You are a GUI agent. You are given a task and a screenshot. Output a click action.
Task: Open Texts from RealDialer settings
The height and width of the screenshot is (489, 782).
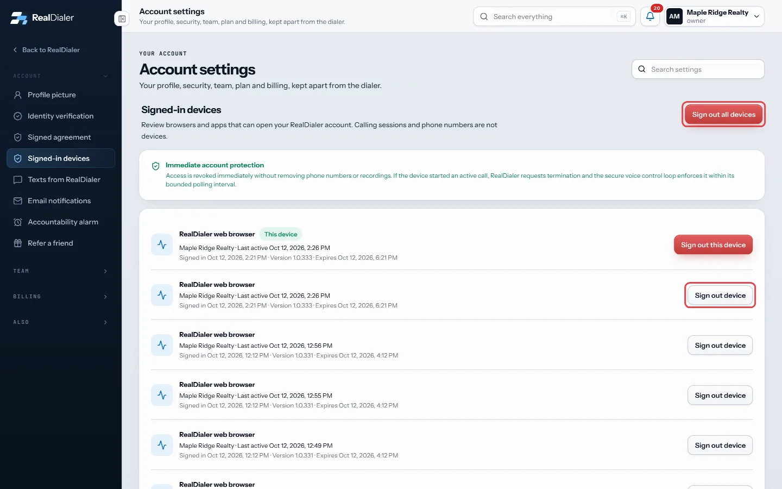click(x=61, y=179)
